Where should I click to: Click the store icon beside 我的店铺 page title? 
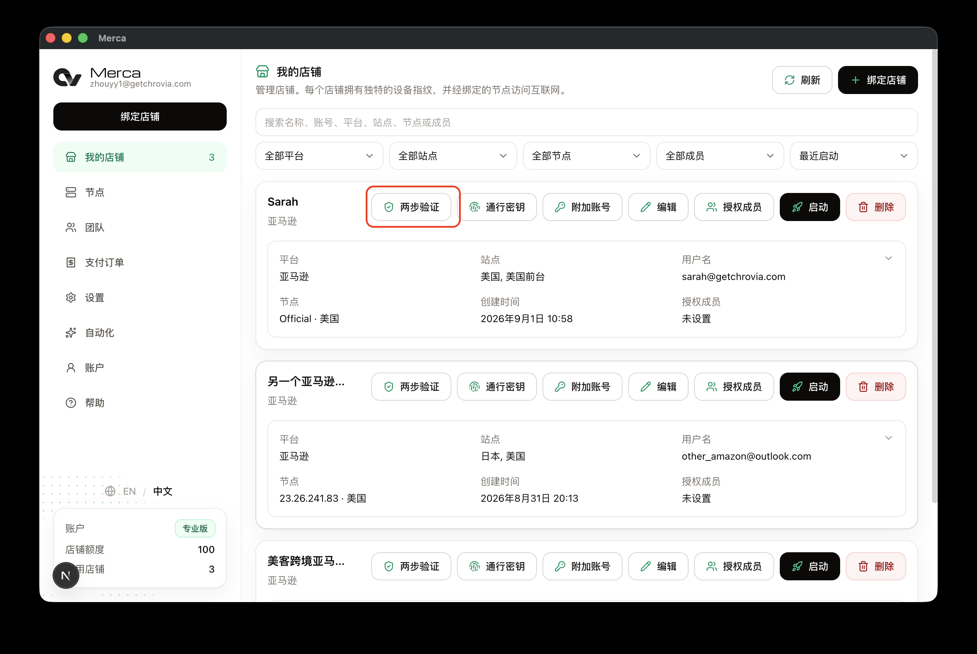(262, 71)
